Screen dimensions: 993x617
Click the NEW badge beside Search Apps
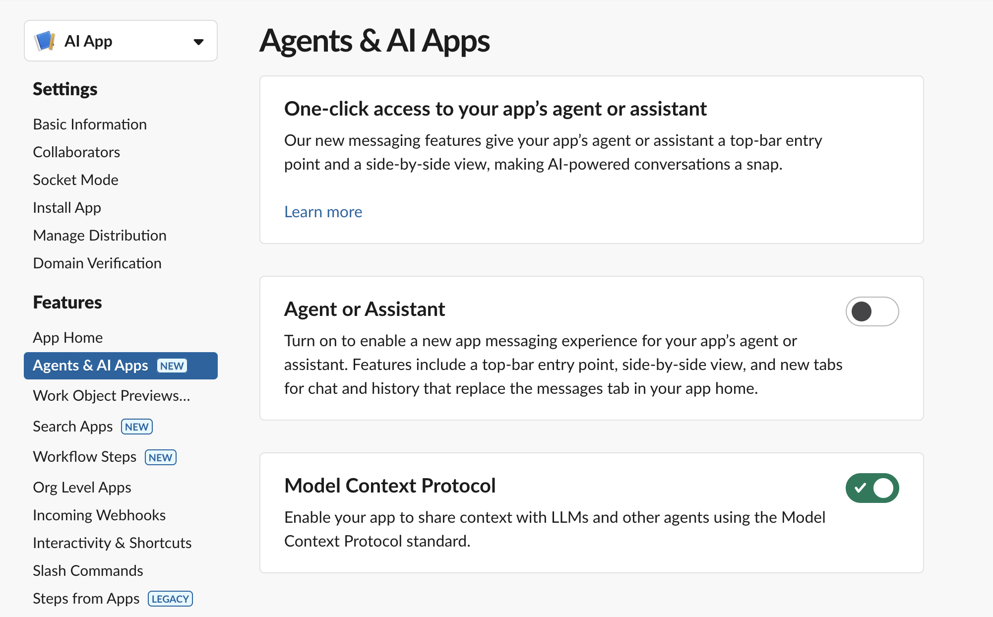click(136, 427)
